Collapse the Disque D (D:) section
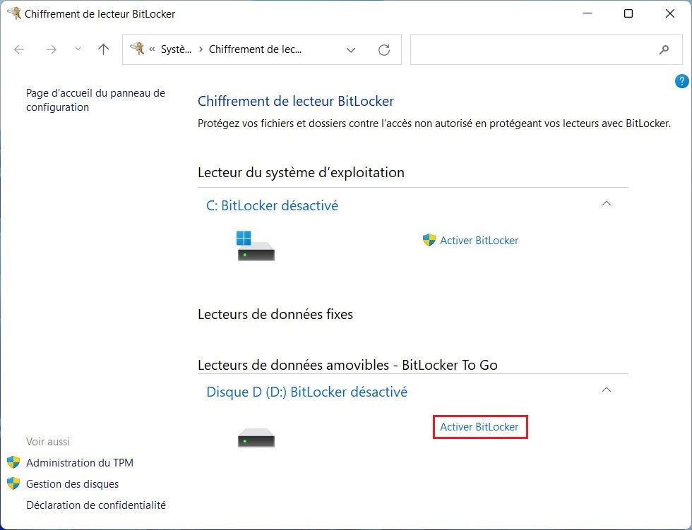This screenshot has height=530, width=692. 606,390
